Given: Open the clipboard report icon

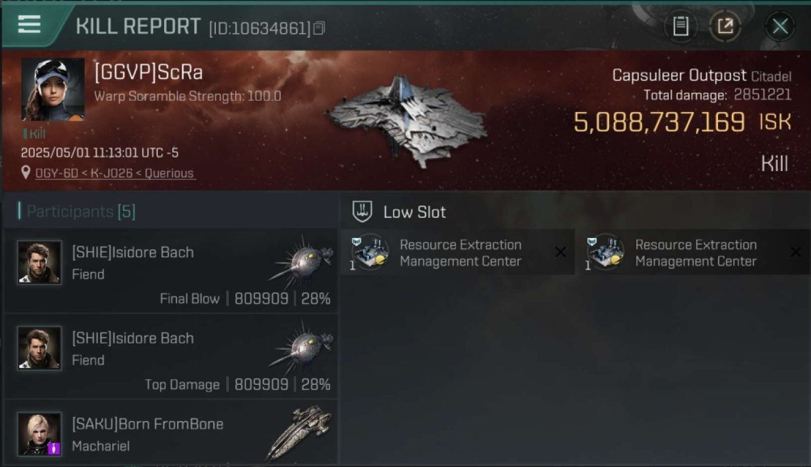Looking at the screenshot, I should (x=681, y=26).
